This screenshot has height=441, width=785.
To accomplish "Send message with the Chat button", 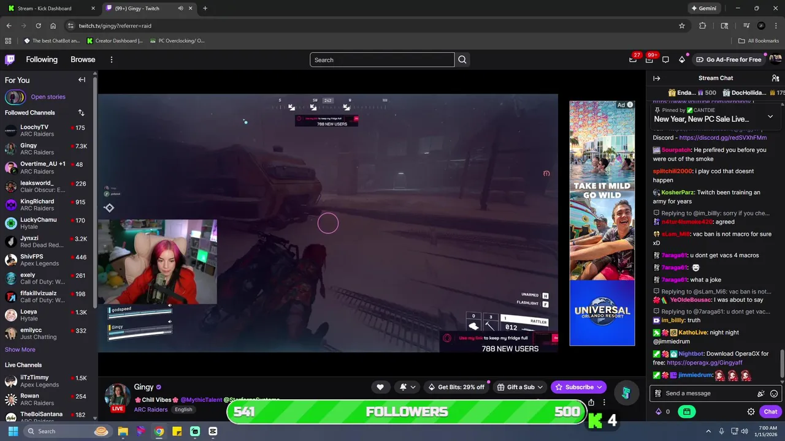I will click(771, 412).
